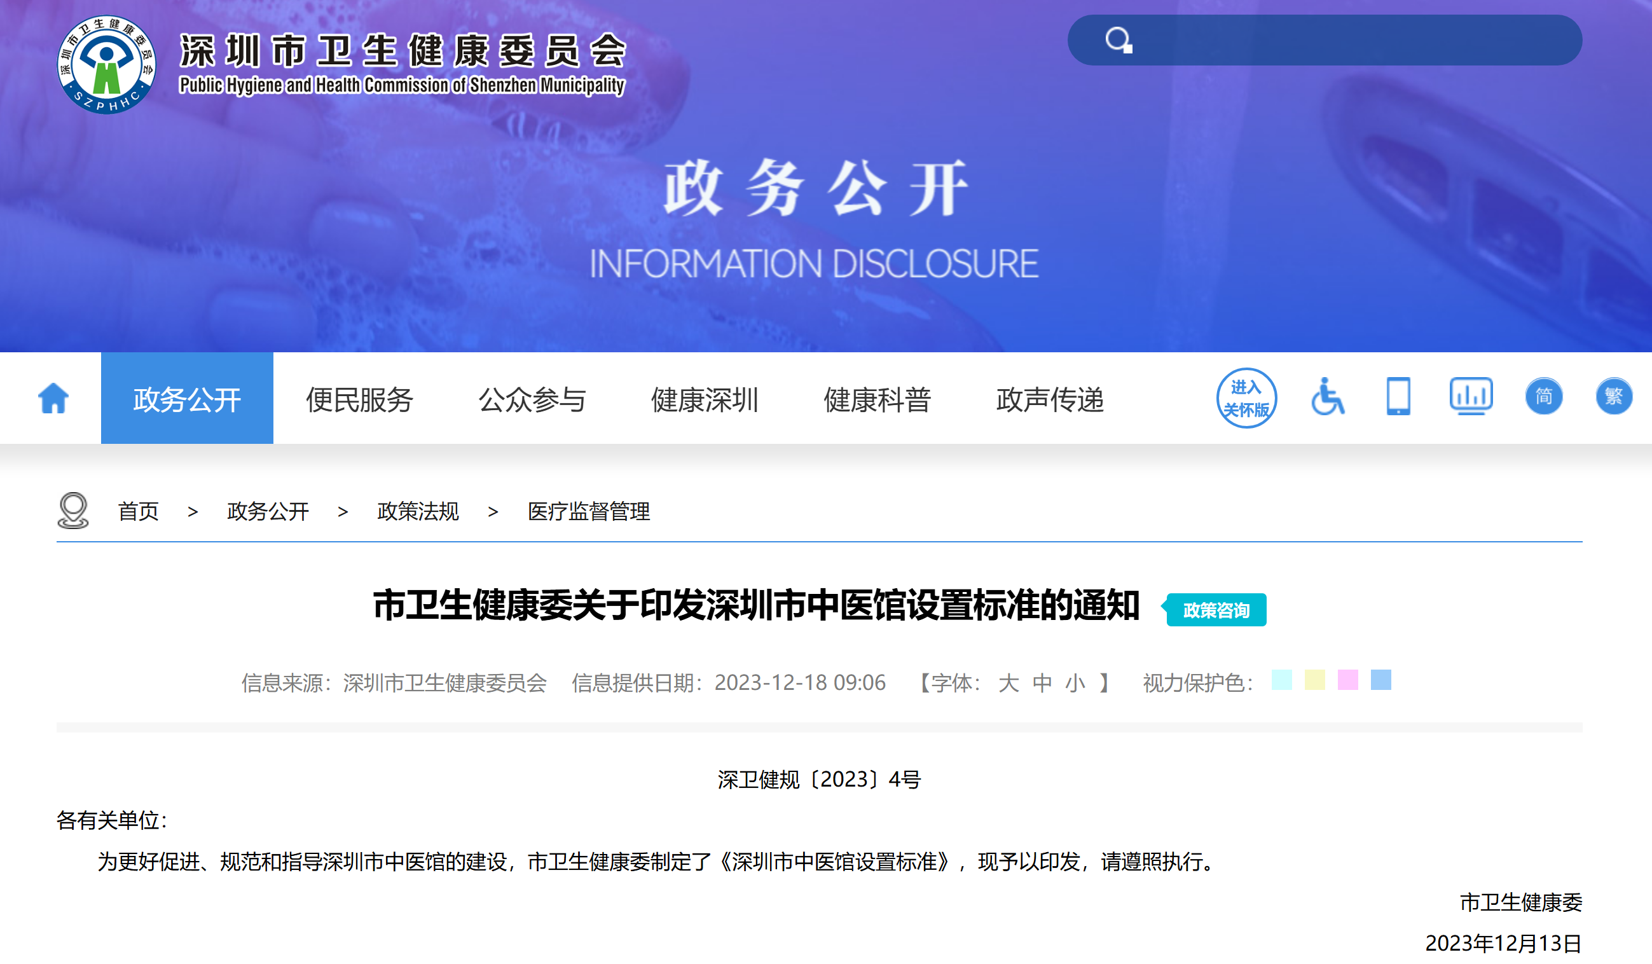Set font size to 中
1652x964 pixels.
[x=1042, y=683]
